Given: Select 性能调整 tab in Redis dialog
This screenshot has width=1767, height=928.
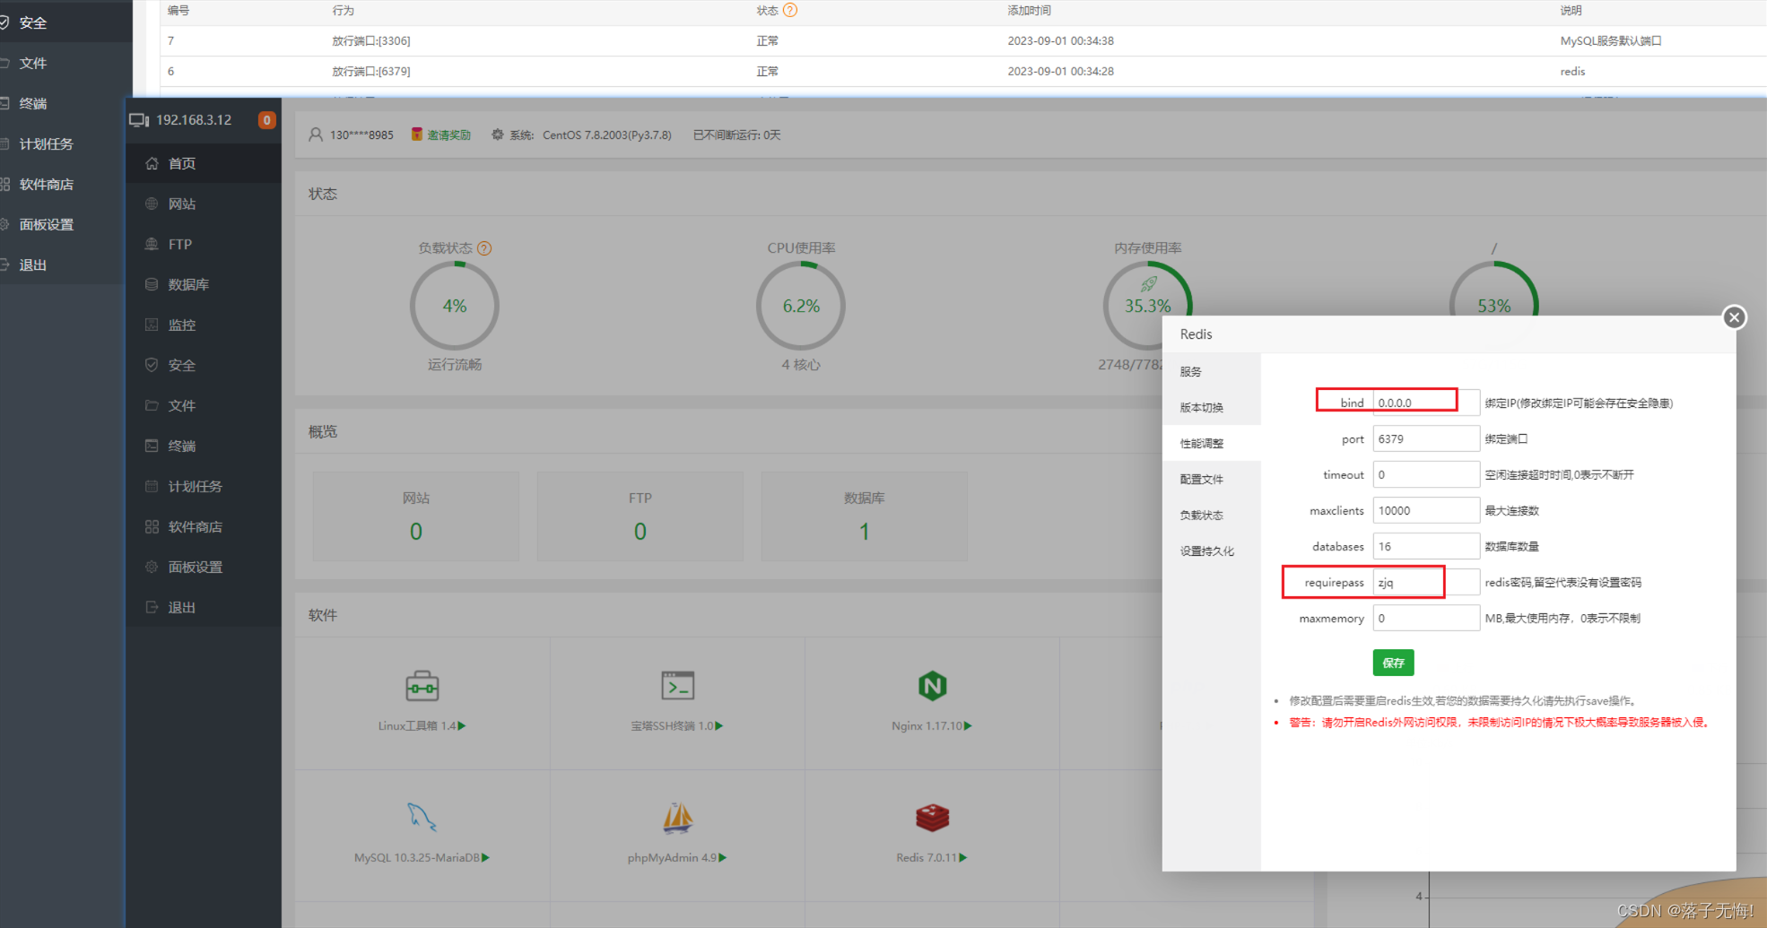Looking at the screenshot, I should [x=1212, y=443].
